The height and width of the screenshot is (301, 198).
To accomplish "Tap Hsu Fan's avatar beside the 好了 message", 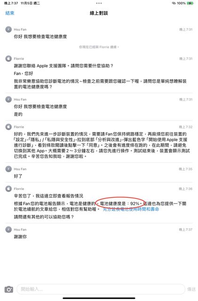I will point(8,169).
